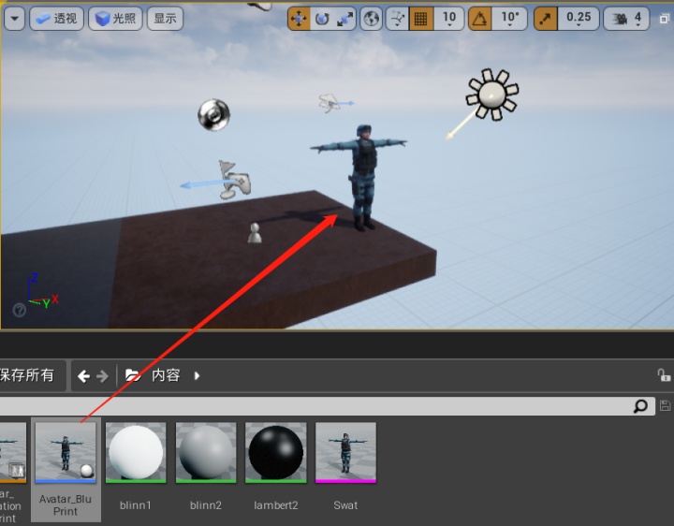This screenshot has height=526, width=674.
Task: Open the 显示 show menu
Action: 165,19
